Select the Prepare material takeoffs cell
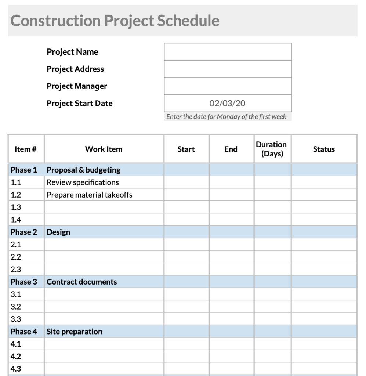Image resolution: width=366 pixels, height=376 pixels. click(x=90, y=195)
